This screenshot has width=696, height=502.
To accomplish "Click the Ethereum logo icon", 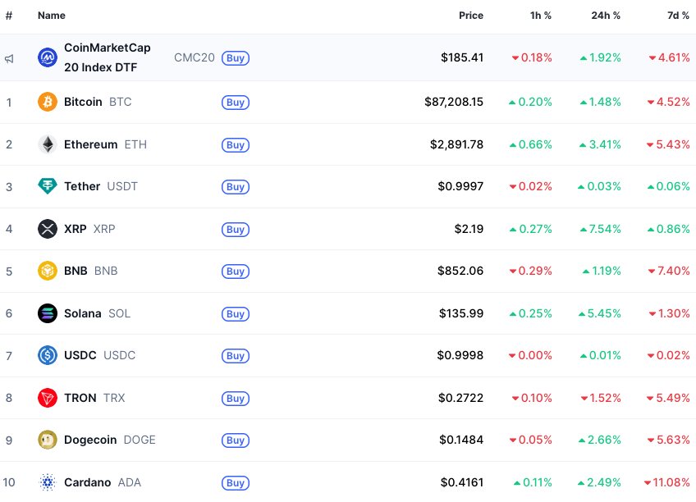I will (47, 144).
